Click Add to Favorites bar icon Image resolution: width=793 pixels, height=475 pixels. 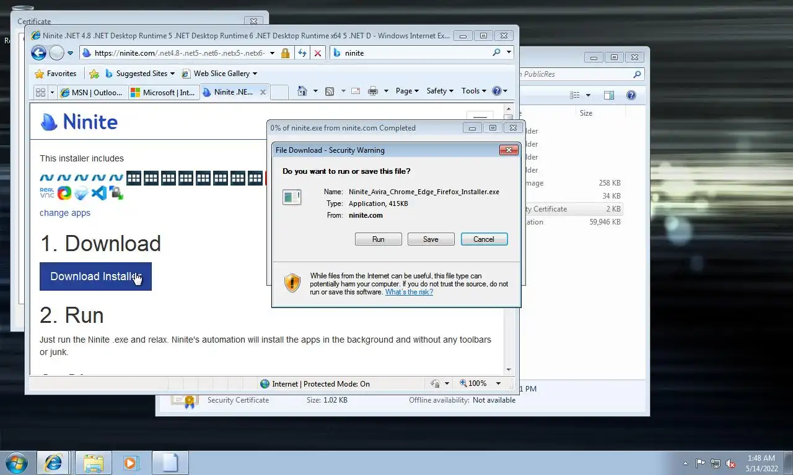point(94,74)
